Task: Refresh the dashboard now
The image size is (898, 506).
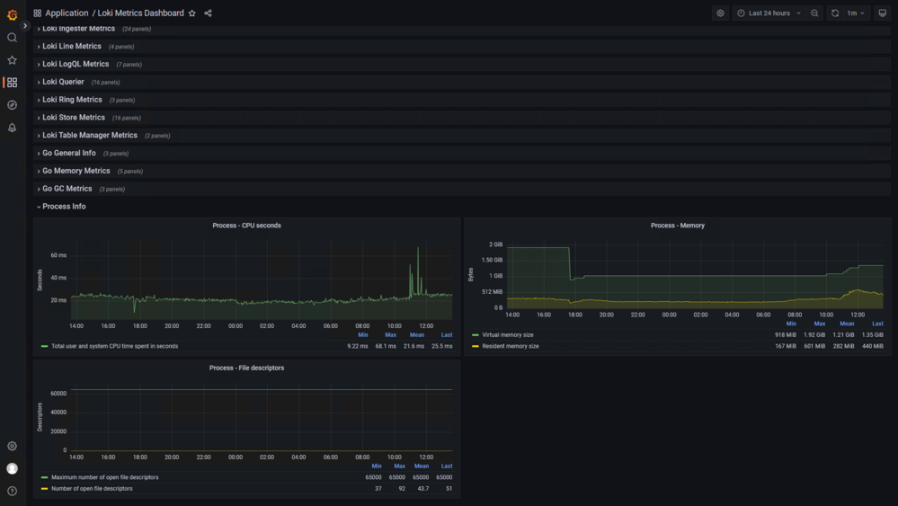Action: pyautogui.click(x=835, y=13)
